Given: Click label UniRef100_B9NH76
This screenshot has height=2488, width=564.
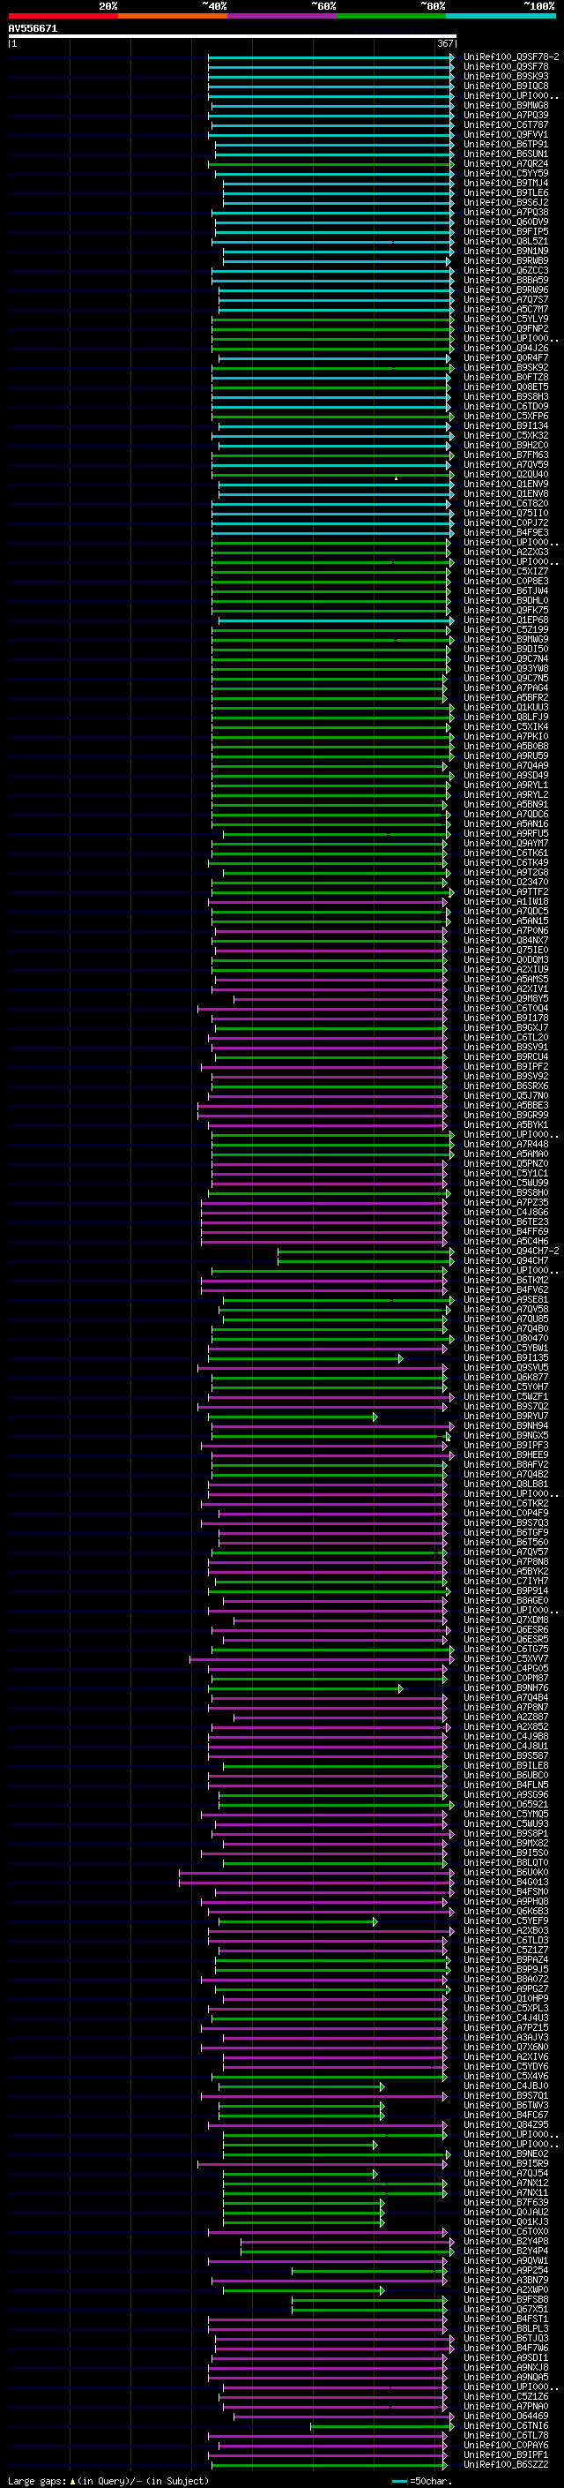Looking at the screenshot, I should pyautogui.click(x=506, y=1687).
